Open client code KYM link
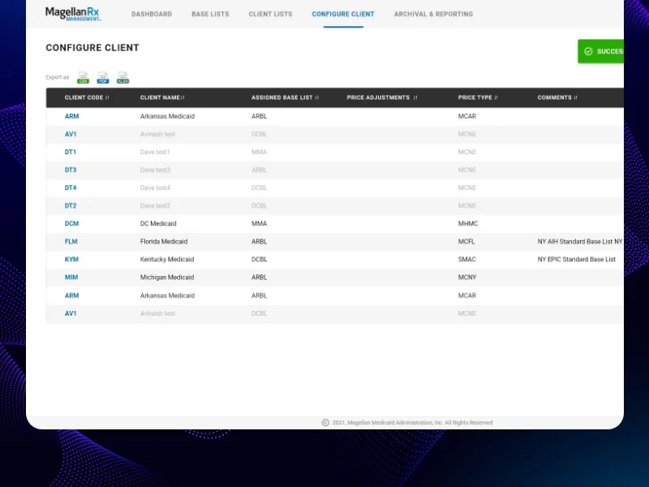This screenshot has height=487, width=649. [x=71, y=259]
